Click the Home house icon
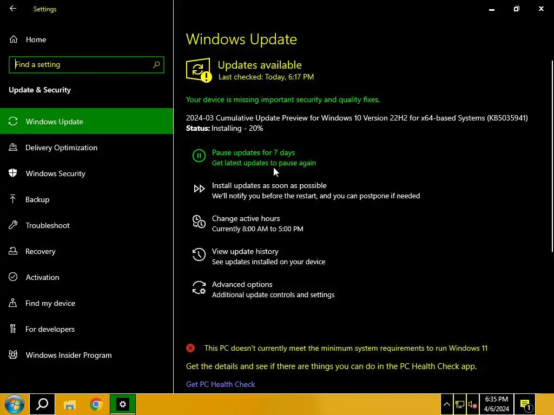 (x=14, y=39)
